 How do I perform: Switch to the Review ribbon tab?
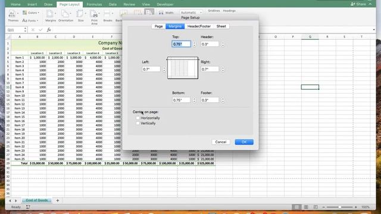[x=129, y=4]
